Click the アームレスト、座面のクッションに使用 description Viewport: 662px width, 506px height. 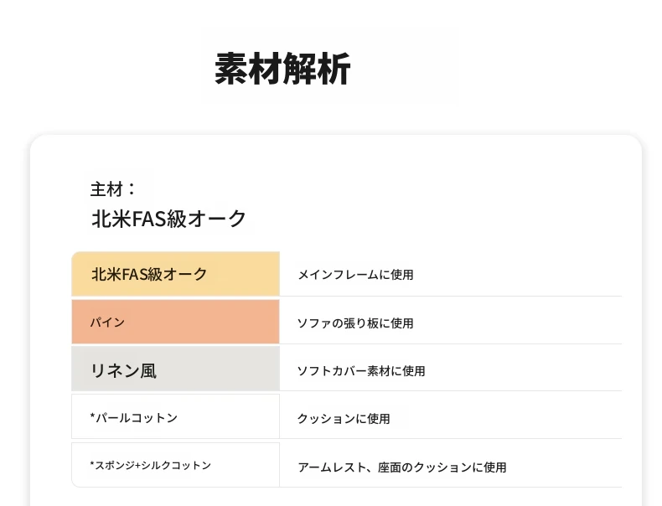402,467
